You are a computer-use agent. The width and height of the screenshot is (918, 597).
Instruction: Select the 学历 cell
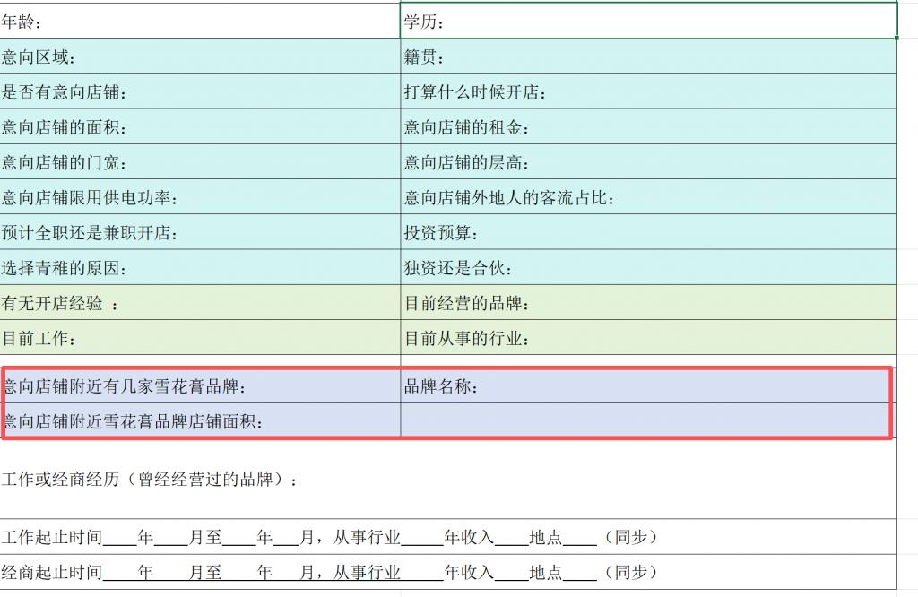648,22
